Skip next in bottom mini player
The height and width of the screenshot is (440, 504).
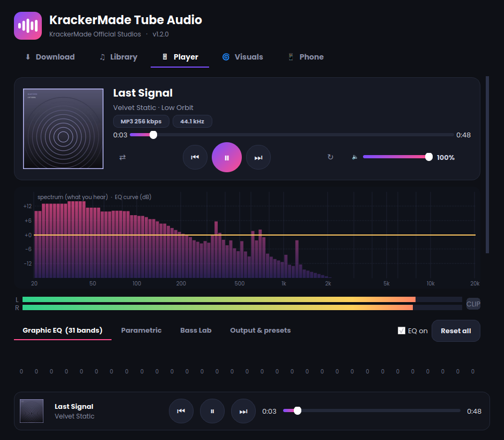point(243,411)
